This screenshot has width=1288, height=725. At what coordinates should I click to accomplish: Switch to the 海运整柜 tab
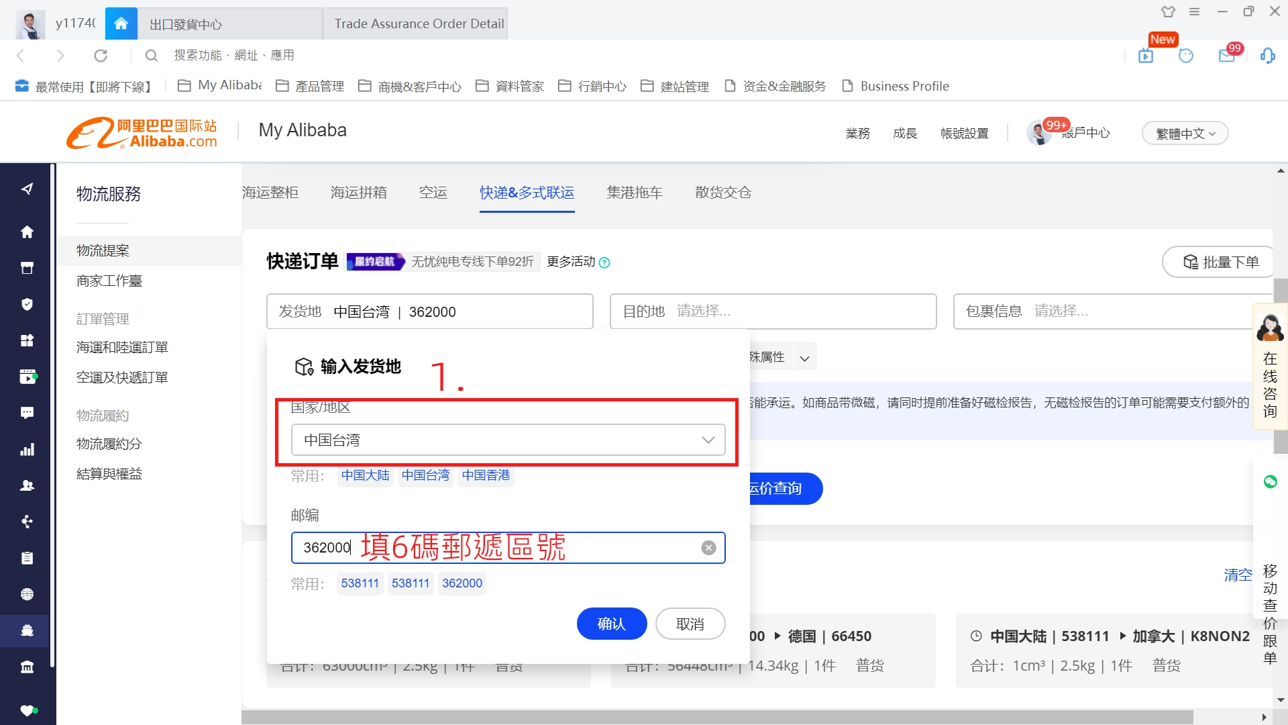pyautogui.click(x=270, y=193)
